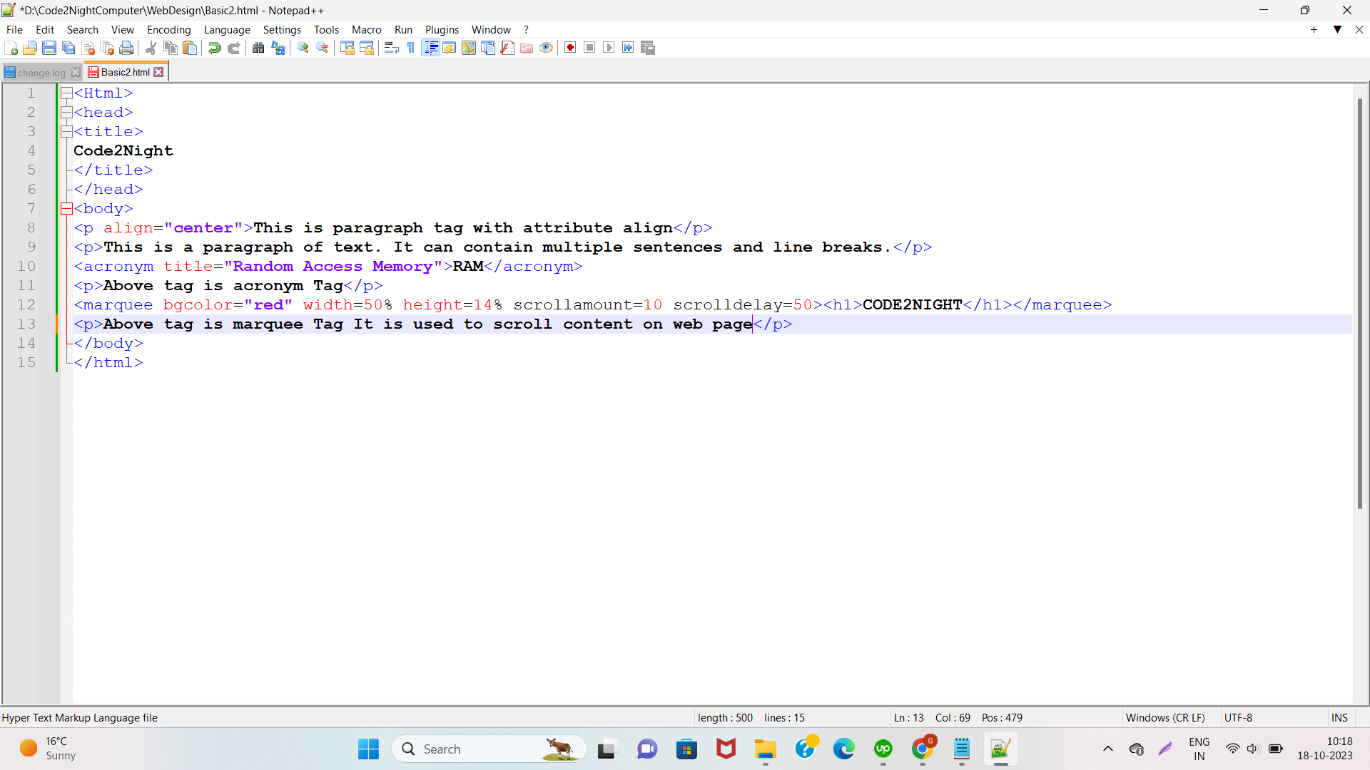
Task: Show hidden system tray icons chevron
Action: tap(1108, 749)
